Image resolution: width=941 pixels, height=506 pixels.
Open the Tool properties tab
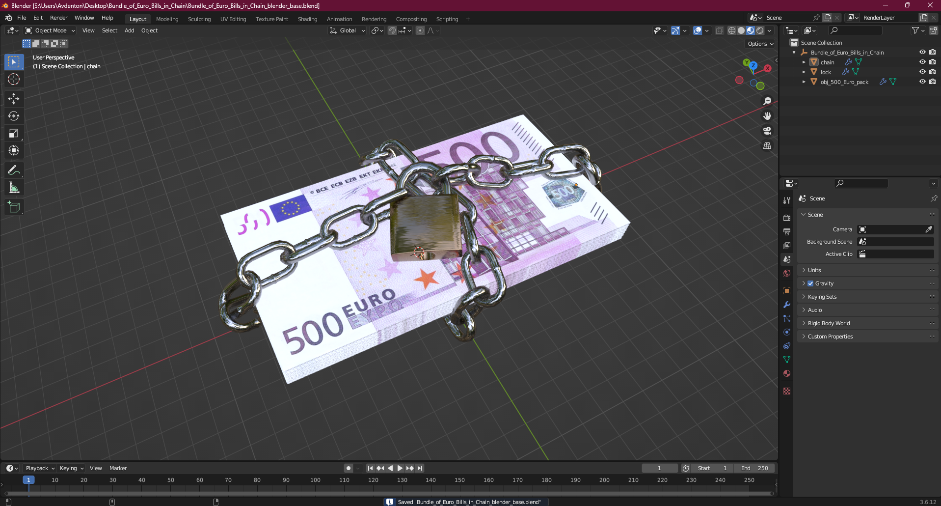[x=787, y=200]
